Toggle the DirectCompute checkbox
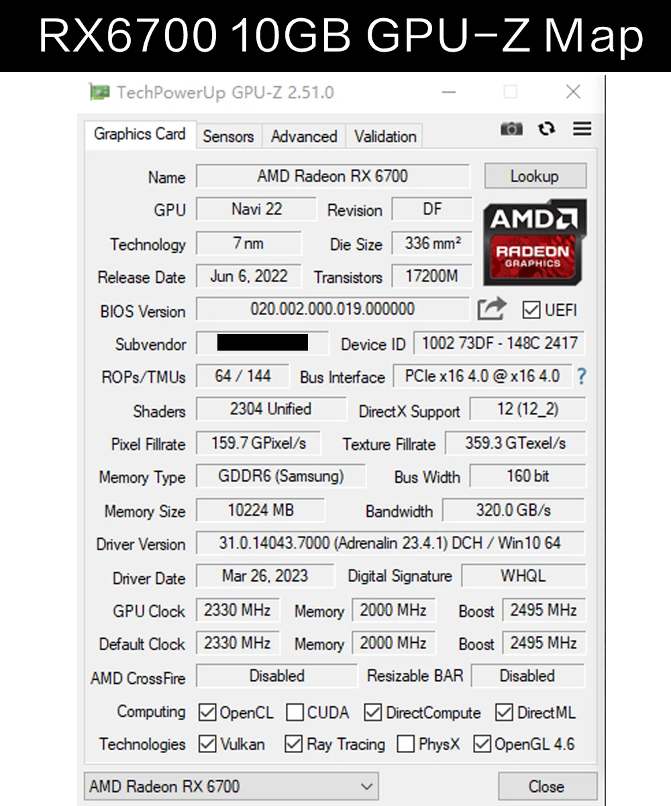 tap(373, 713)
